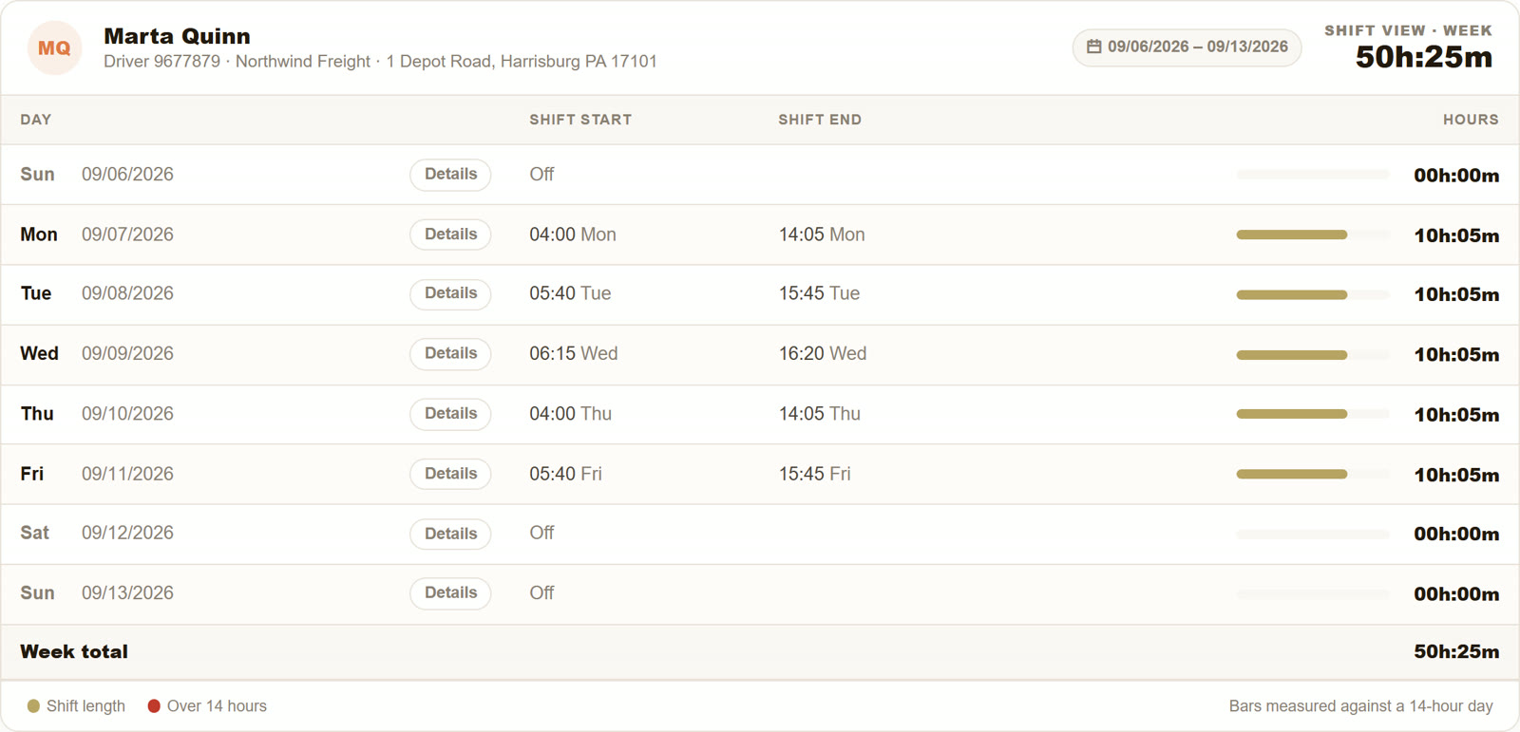Click the 50h:25m value in the Week total row
Viewport: 1520px width, 732px height.
point(1456,652)
